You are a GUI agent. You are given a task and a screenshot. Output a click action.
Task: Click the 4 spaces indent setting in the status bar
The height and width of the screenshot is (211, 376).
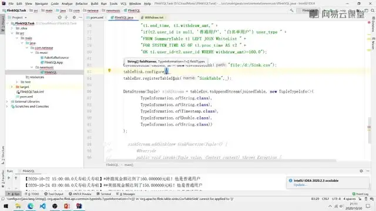[349, 199]
